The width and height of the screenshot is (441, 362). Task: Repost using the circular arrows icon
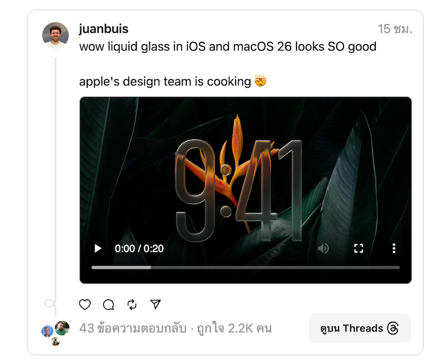(x=132, y=304)
